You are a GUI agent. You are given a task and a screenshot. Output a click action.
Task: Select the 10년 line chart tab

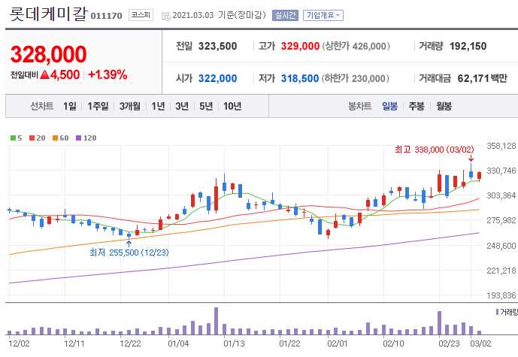click(232, 106)
